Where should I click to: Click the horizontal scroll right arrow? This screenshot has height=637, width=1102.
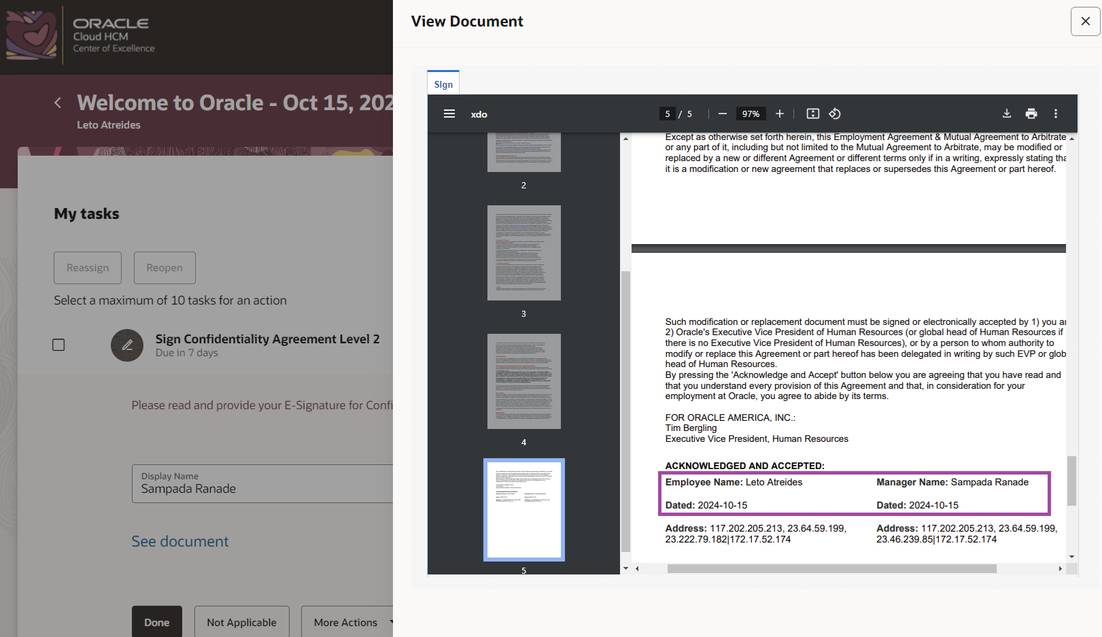tap(1061, 568)
